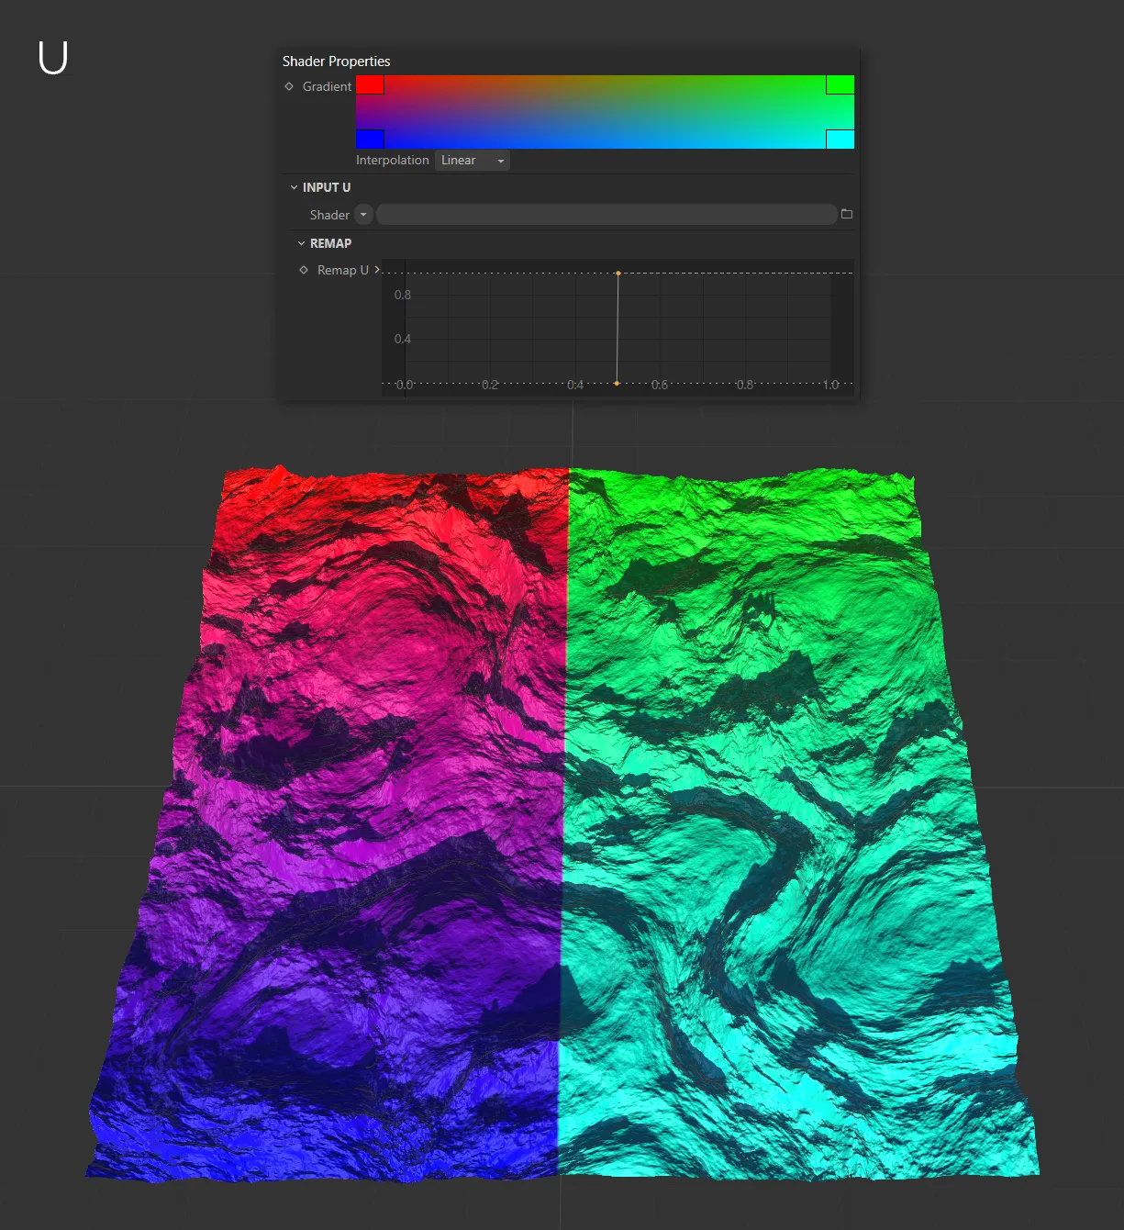Select the cyan gradient corner swatch
Viewport: 1124px width, 1230px height.
[x=840, y=139]
